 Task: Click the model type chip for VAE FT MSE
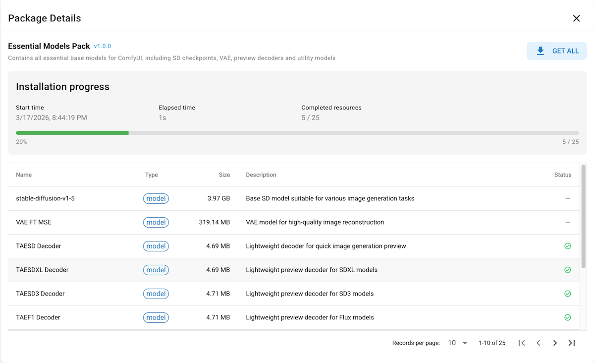point(156,222)
